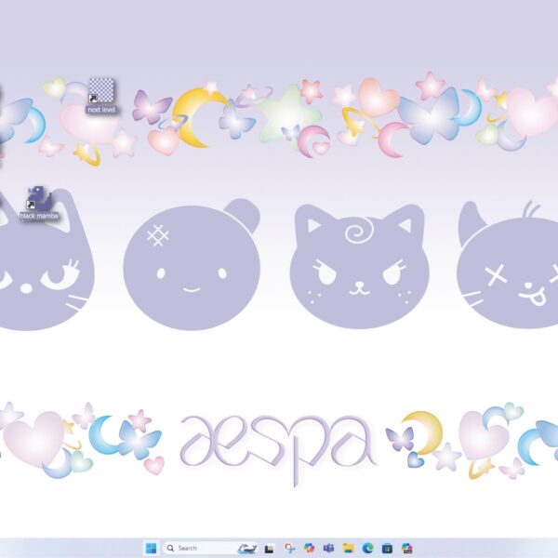Image resolution: width=558 pixels, height=558 pixels.
Task: Open the Windows Start menu
Action: click(151, 549)
